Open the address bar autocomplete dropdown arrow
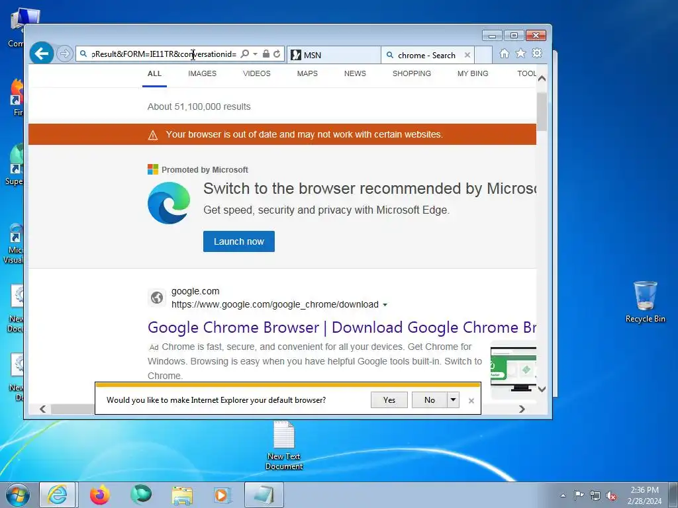The image size is (678, 508). coord(255,54)
